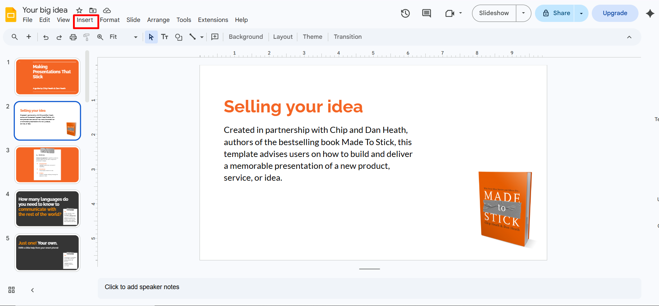
Task: Click the filmstrip vertical scrollbar
Action: pos(87,76)
